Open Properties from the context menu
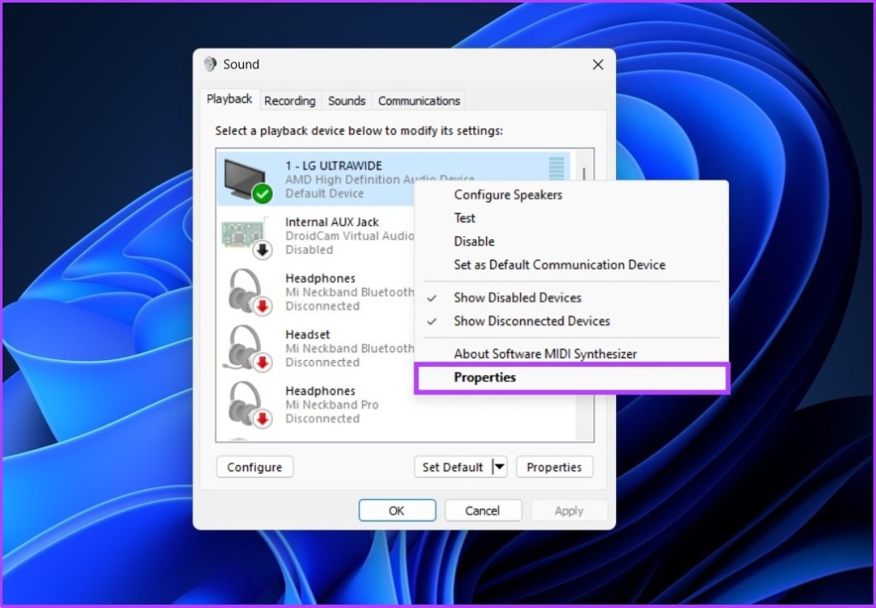Image resolution: width=876 pixels, height=608 pixels. click(484, 377)
